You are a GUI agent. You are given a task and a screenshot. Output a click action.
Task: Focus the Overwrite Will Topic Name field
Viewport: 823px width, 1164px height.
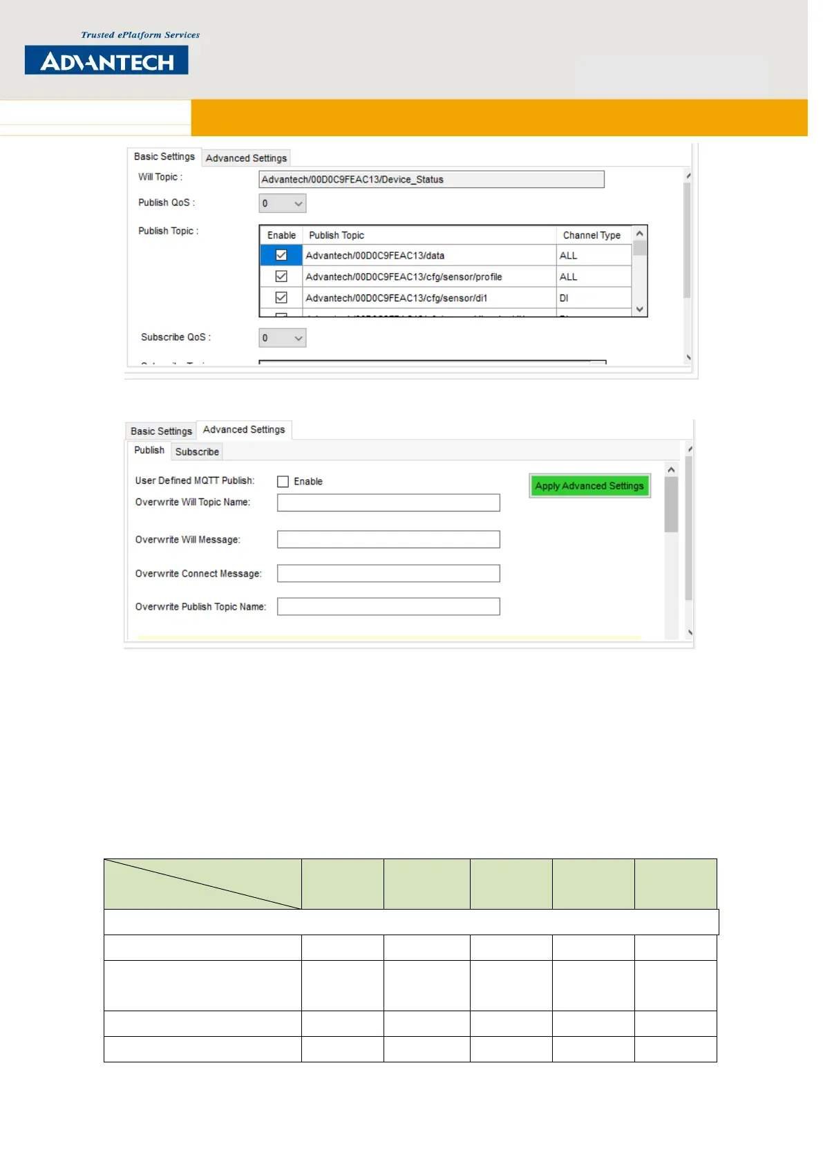click(388, 503)
